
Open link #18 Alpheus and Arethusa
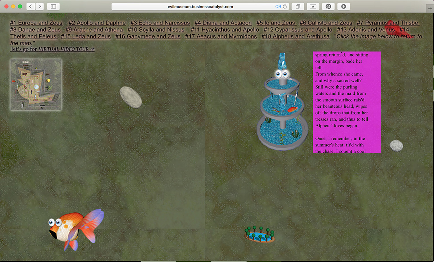pos(295,36)
